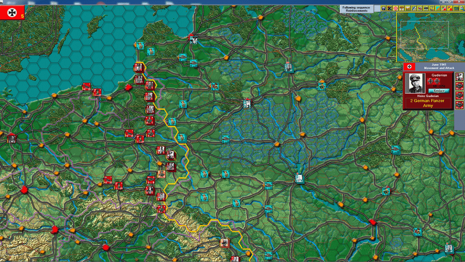
Task: Click the blue and yellow flags toolbar icon
Action: pos(432,8)
